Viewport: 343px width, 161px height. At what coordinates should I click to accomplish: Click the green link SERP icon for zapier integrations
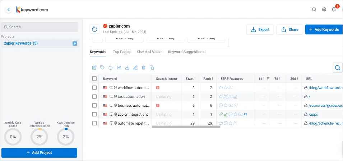tap(221, 114)
